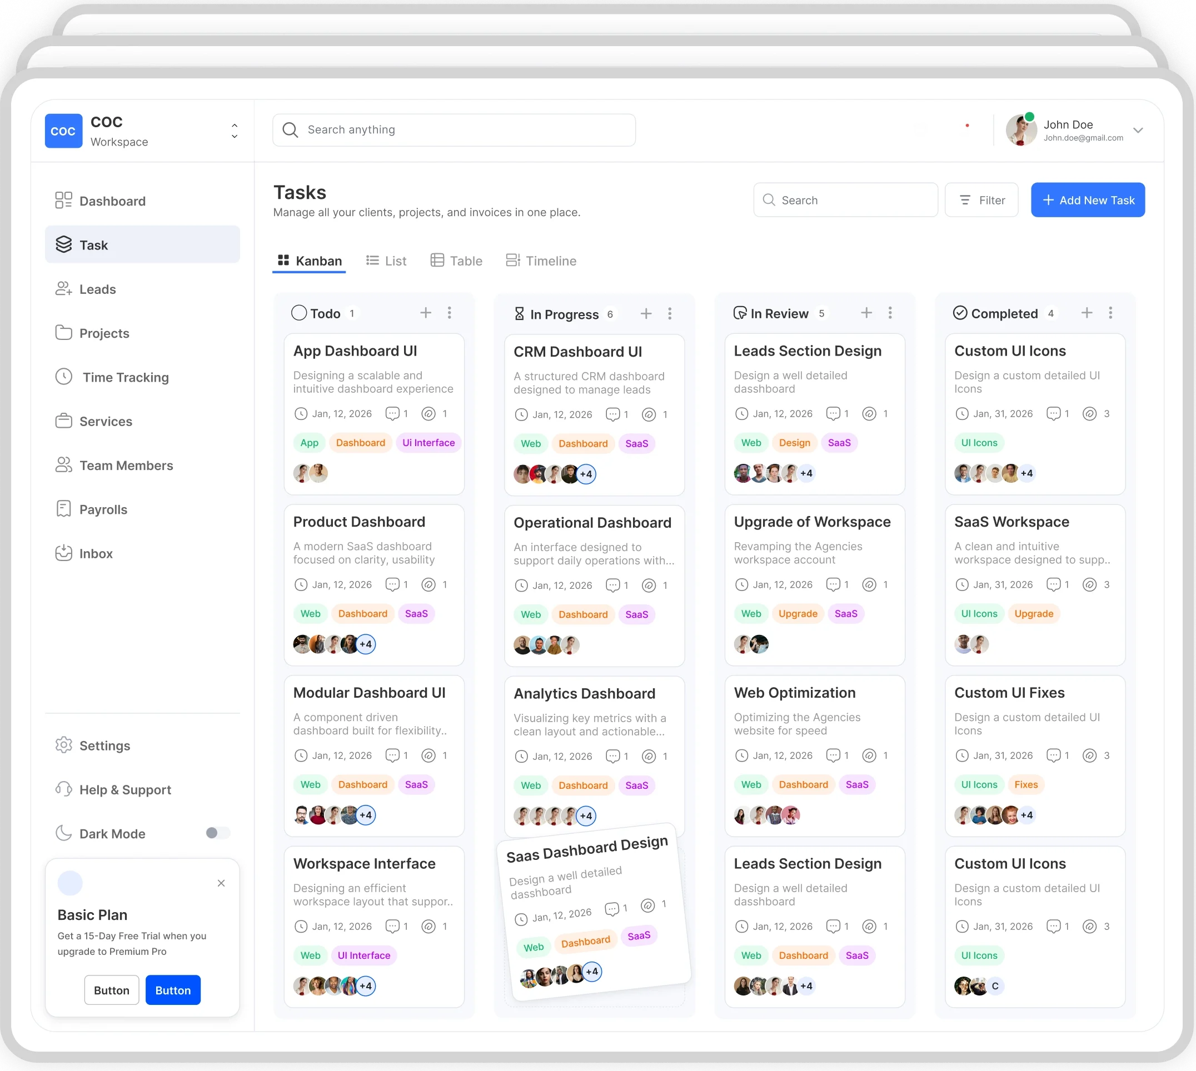This screenshot has width=1196, height=1071.
Task: Open three-dot menu in In Progress column
Action: click(670, 314)
